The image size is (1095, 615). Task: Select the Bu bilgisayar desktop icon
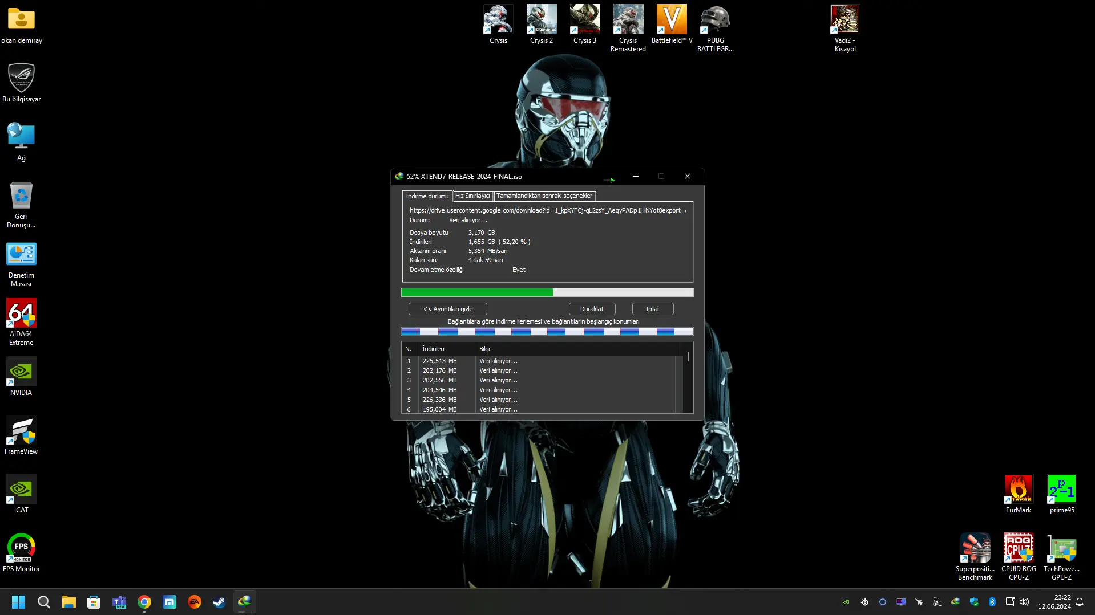tap(22, 83)
